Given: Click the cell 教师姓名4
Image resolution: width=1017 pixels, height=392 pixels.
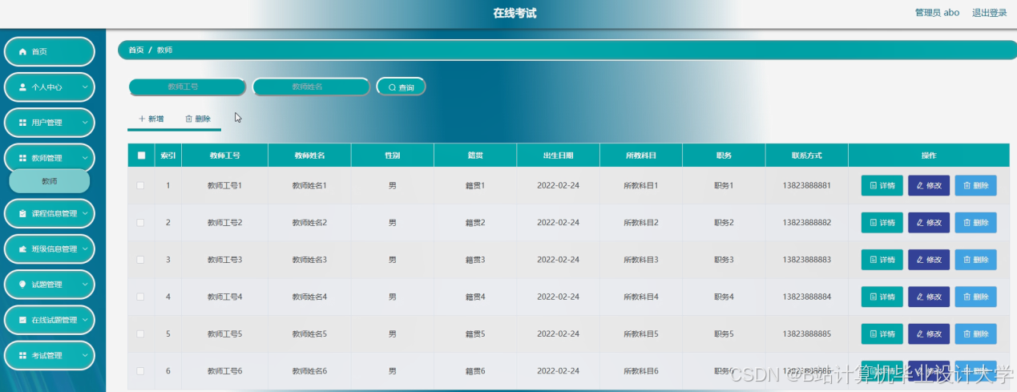Looking at the screenshot, I should pos(309,297).
